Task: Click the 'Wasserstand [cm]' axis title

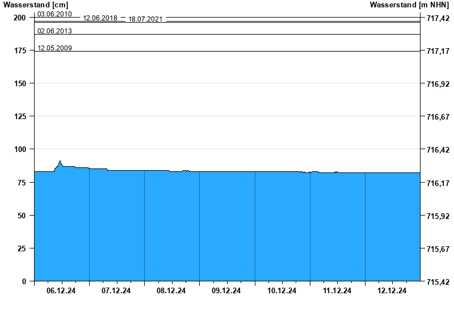Action: click(35, 5)
